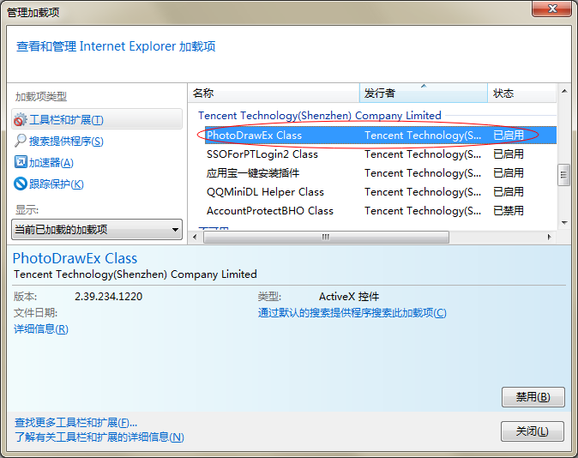Viewport: 578px width, 458px height.
Task: Click the vertical scrollbar thumb
Action: [x=564, y=175]
